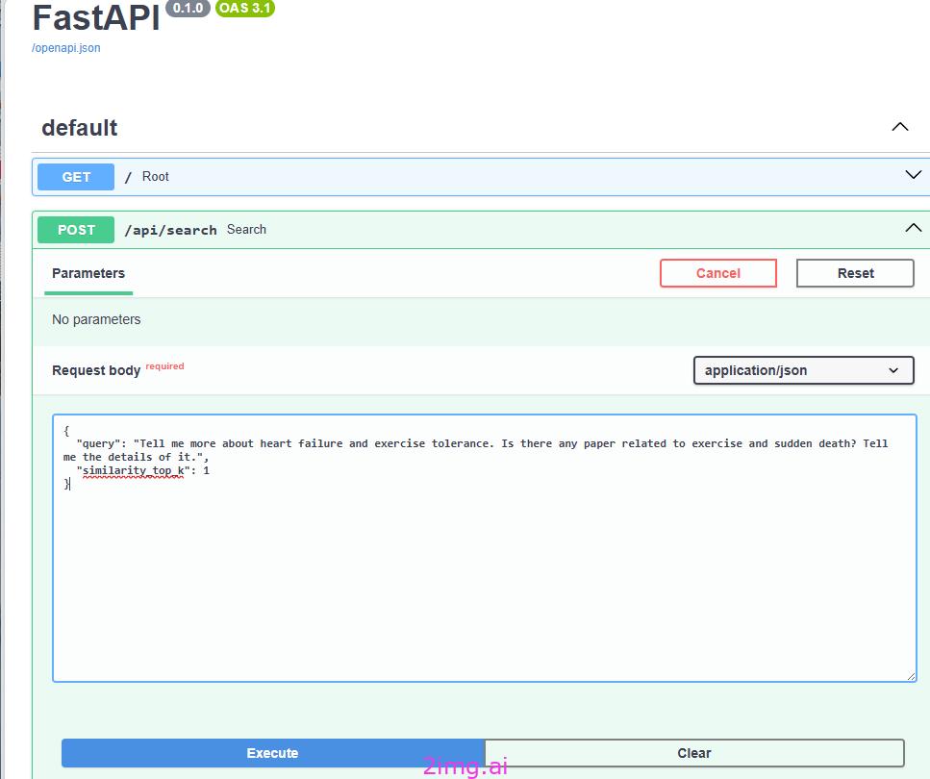Open the application/json content type dropdown
The height and width of the screenshot is (779, 930).
(804, 370)
